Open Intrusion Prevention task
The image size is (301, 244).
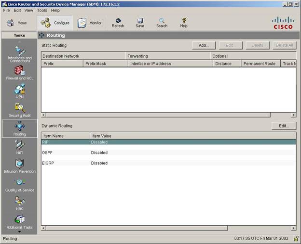point(20,166)
